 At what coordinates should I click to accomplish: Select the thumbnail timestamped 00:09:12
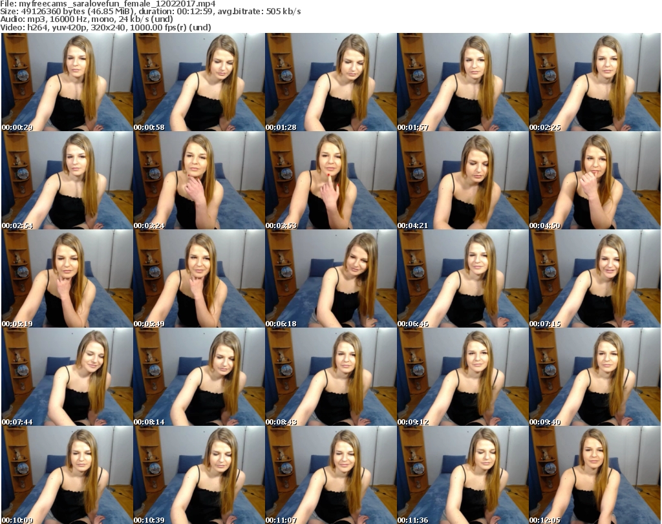coord(463,377)
